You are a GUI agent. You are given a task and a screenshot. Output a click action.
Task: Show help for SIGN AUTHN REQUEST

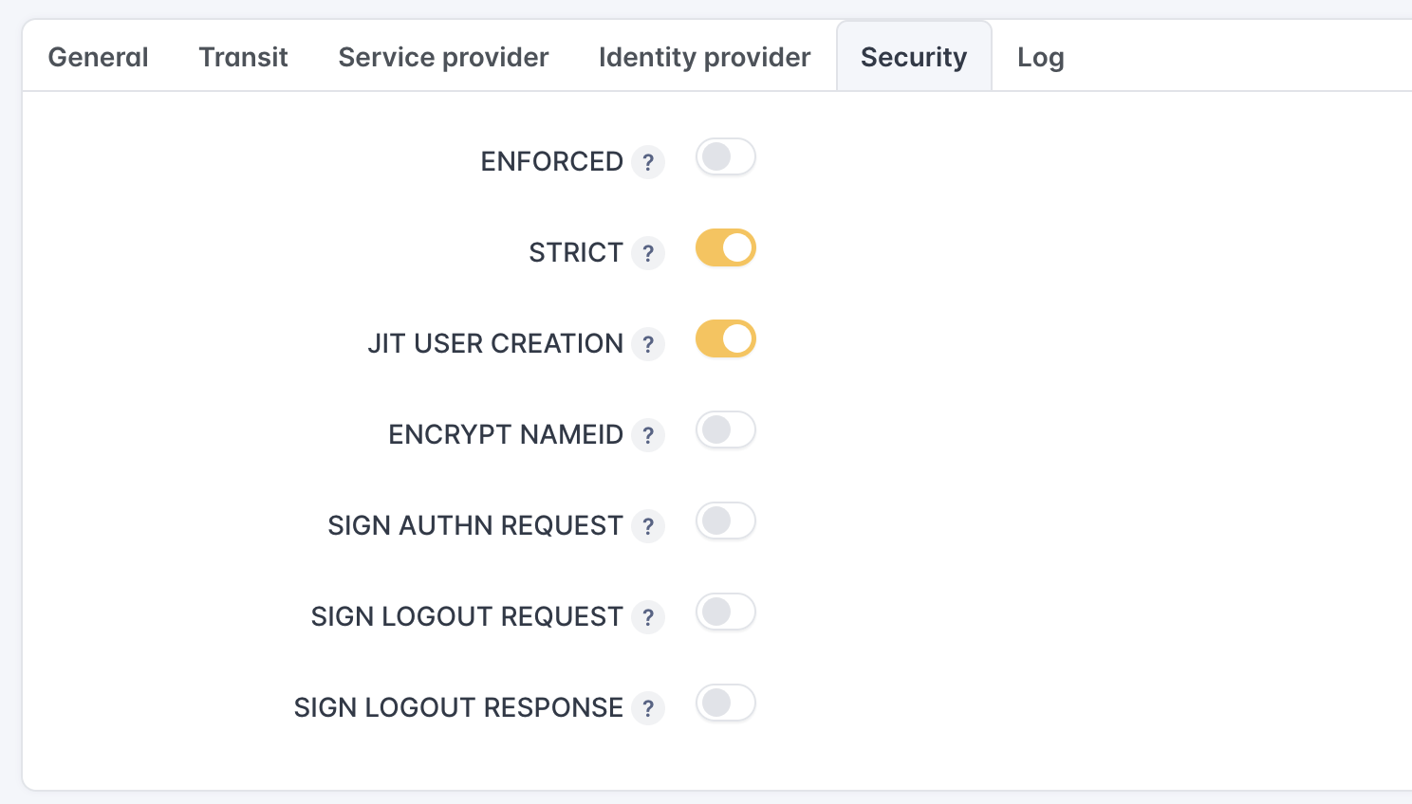(648, 526)
